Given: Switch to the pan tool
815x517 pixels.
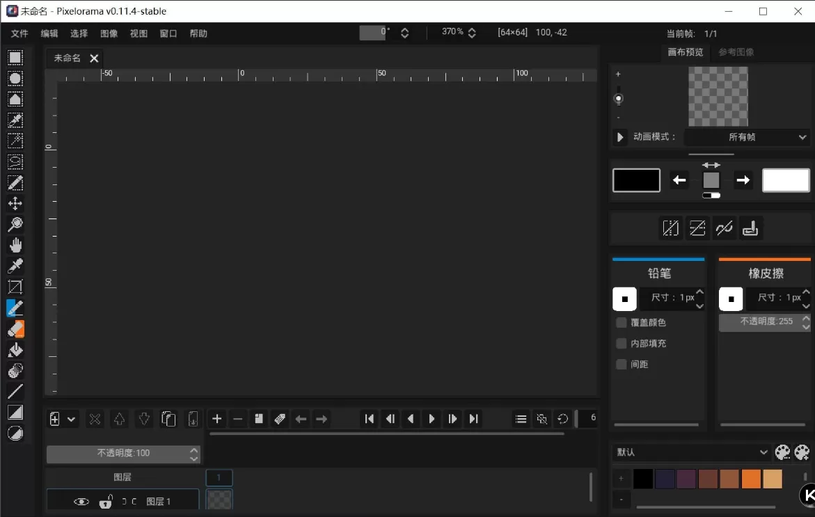Looking at the screenshot, I should tap(15, 244).
